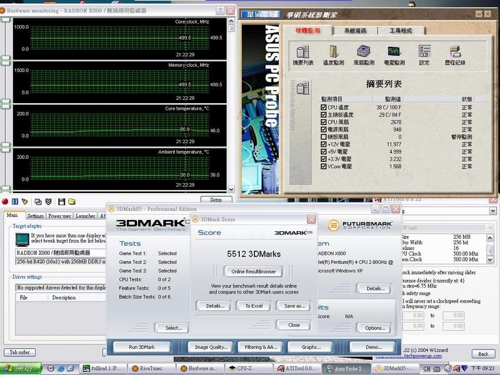The image size is (500, 375).
Task: Click Image Quality... button in 3DMark05
Action: tap(211, 347)
